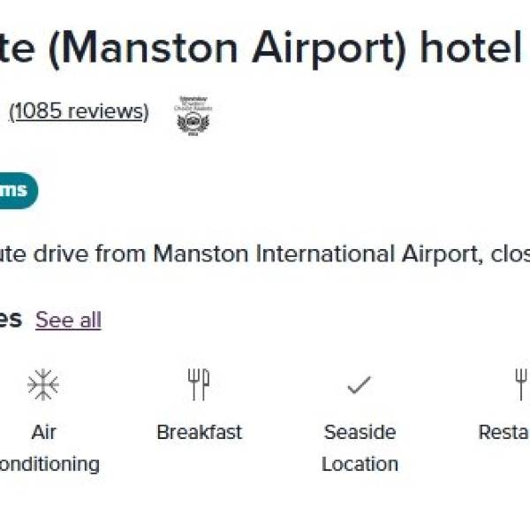530x530 pixels.
Task: Click the Manston International Airport description text
Action: coord(265,254)
